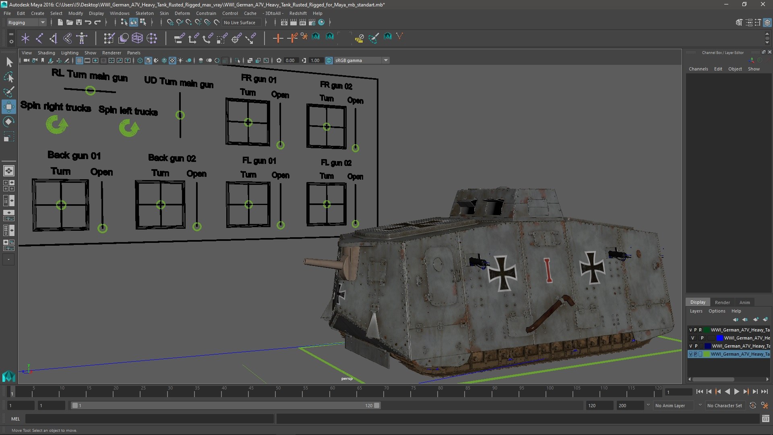This screenshot has width=773, height=435.
Task: Click the Snap to grids magnet icon
Action: [170, 23]
